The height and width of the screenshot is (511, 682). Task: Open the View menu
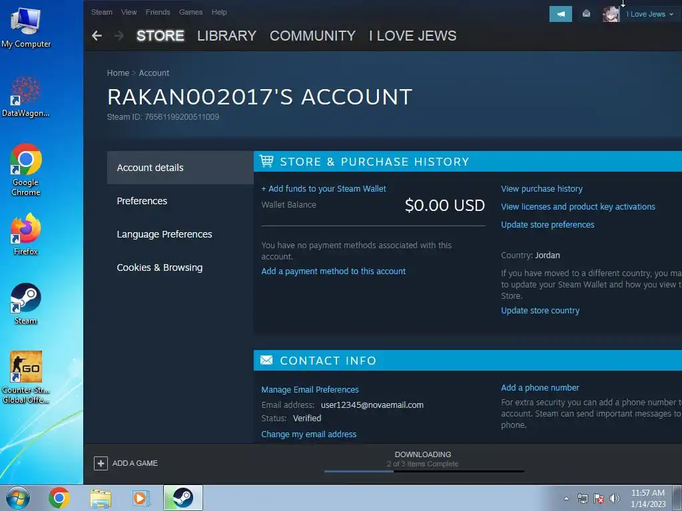(129, 12)
